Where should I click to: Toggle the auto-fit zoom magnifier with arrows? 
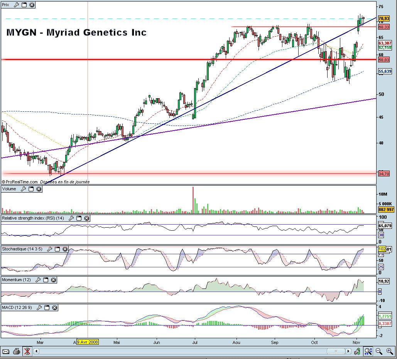pyautogui.click(x=368, y=351)
